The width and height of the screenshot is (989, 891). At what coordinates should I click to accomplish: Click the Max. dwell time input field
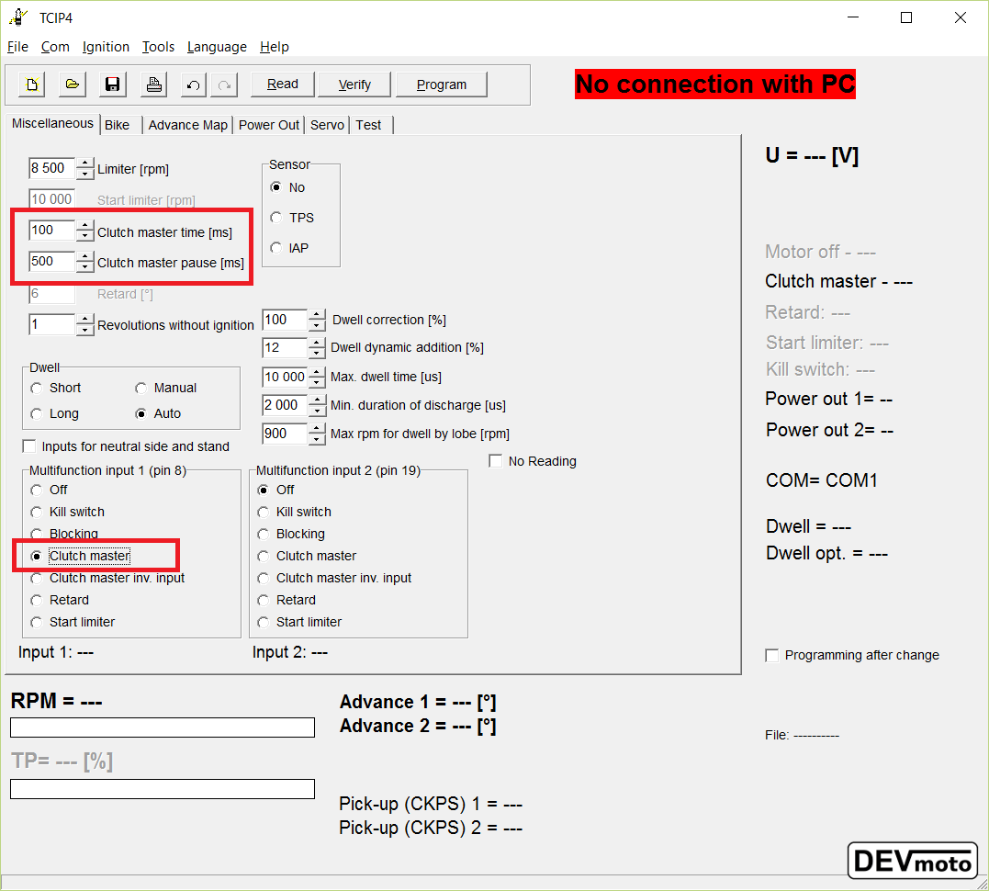coord(284,377)
